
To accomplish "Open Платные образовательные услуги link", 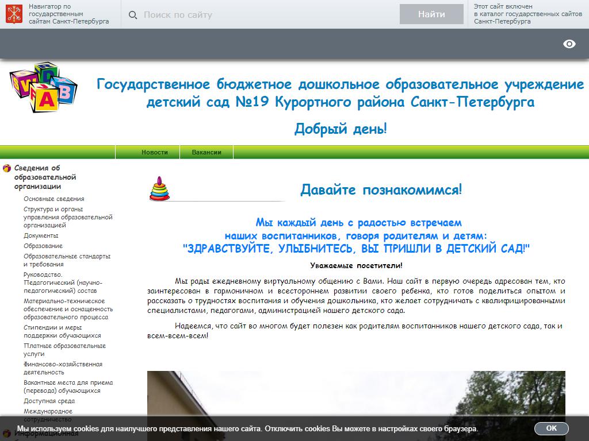I will tap(64, 350).
